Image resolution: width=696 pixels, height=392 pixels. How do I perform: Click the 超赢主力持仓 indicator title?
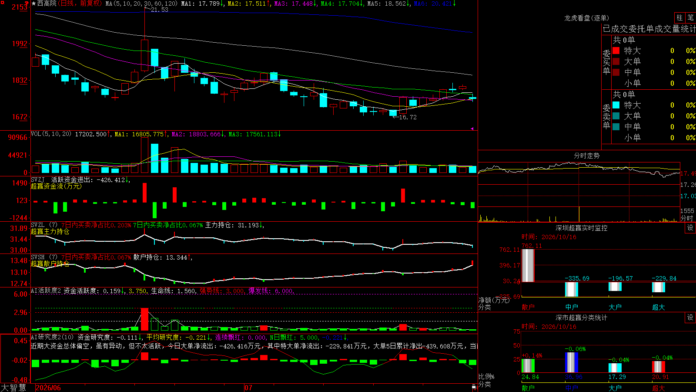click(x=50, y=231)
